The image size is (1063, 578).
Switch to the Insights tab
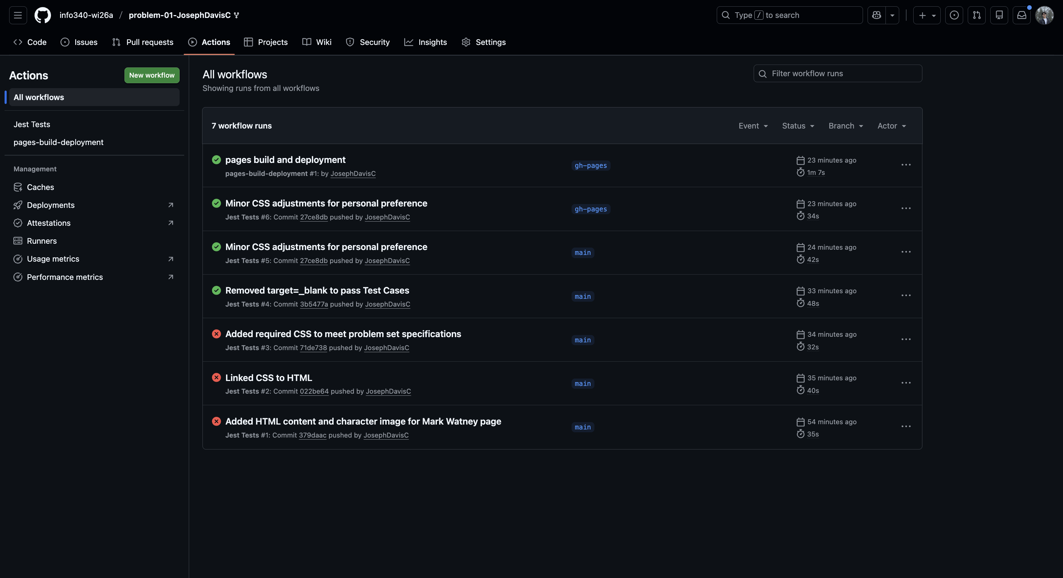tap(425, 42)
